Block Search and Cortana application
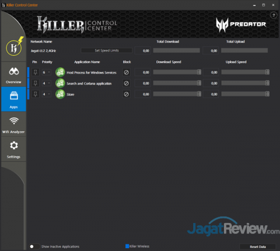280x251 pixels. coord(127,83)
